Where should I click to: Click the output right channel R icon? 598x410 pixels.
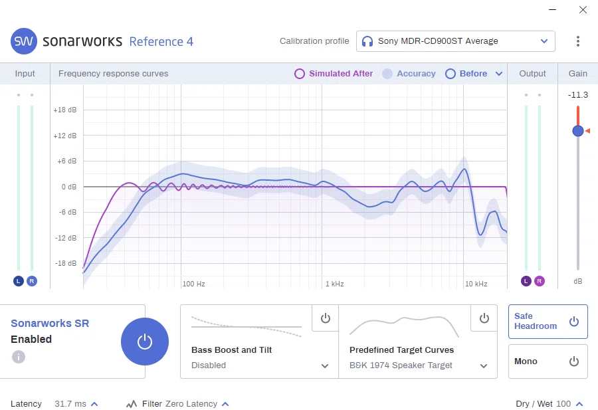(540, 281)
